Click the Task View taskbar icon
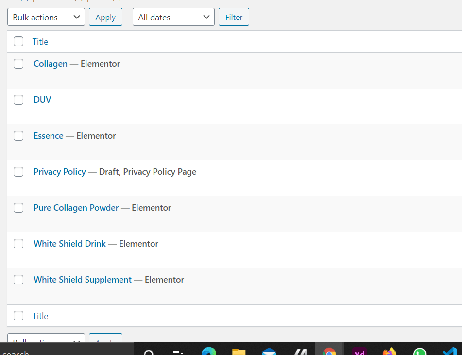 pyautogui.click(x=178, y=352)
